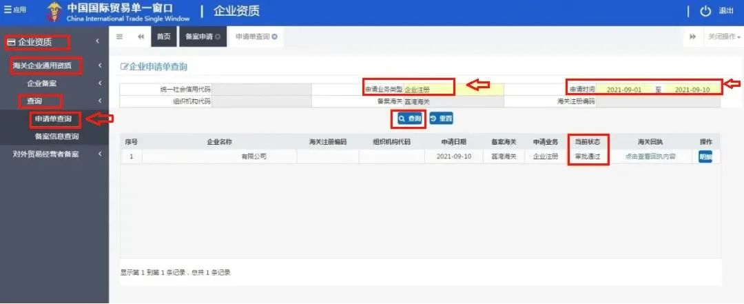744x304 pixels.
Task: Click the 企业申请单查询 panel heading
Action: pos(154,67)
